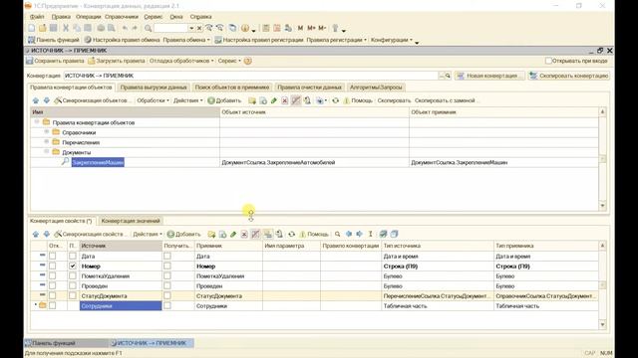Viewport: 638px width, 358px height.
Task: Switch to 'Правила выгрузки данных' tab
Action: 154,88
